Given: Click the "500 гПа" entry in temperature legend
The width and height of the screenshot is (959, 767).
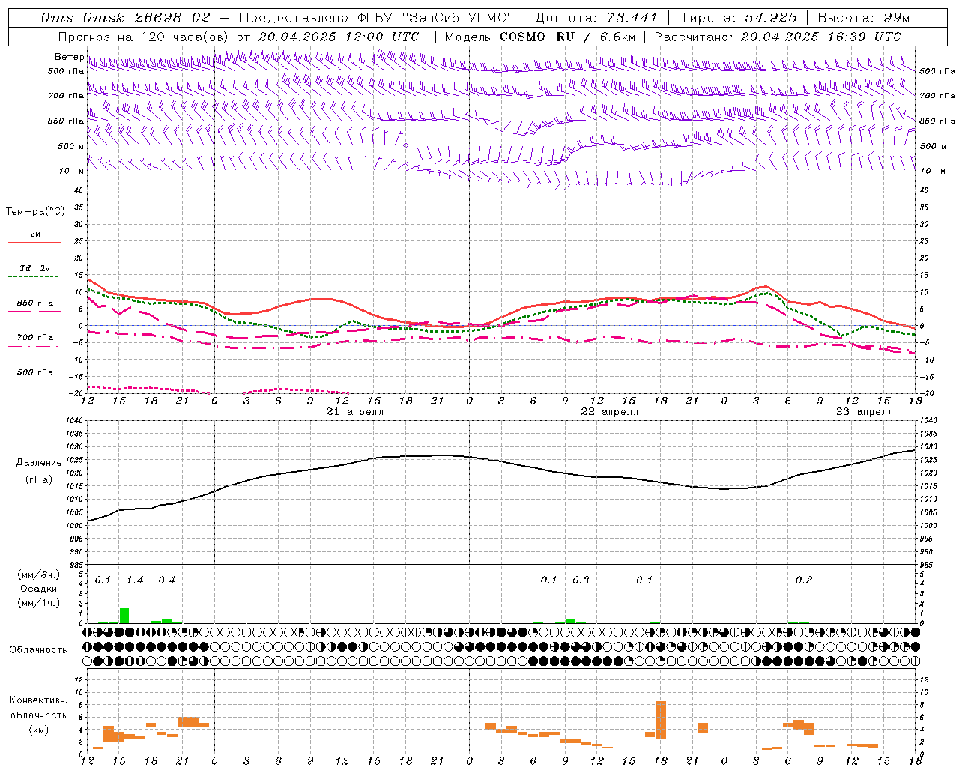Looking at the screenshot, I should [34, 372].
